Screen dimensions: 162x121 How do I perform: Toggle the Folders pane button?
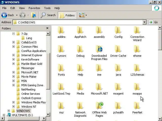(x=67, y=15)
